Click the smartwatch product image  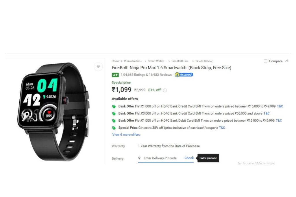[53, 112]
